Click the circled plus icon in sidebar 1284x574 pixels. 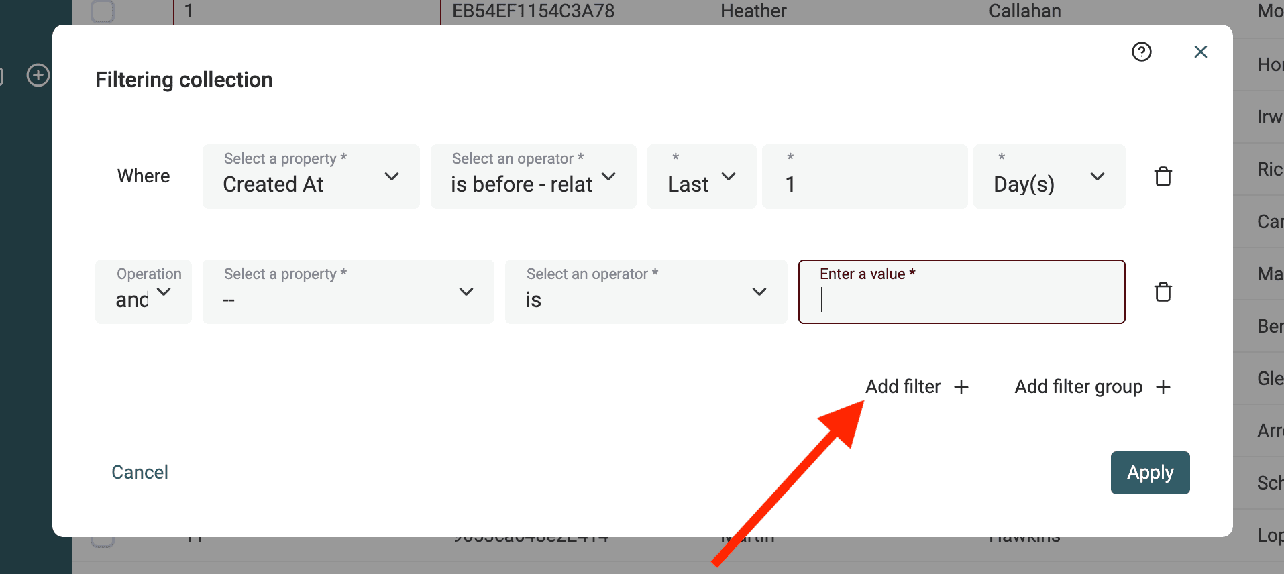click(38, 75)
